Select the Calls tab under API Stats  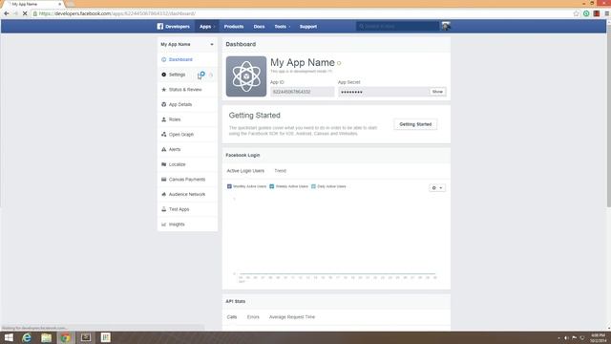(x=232, y=317)
